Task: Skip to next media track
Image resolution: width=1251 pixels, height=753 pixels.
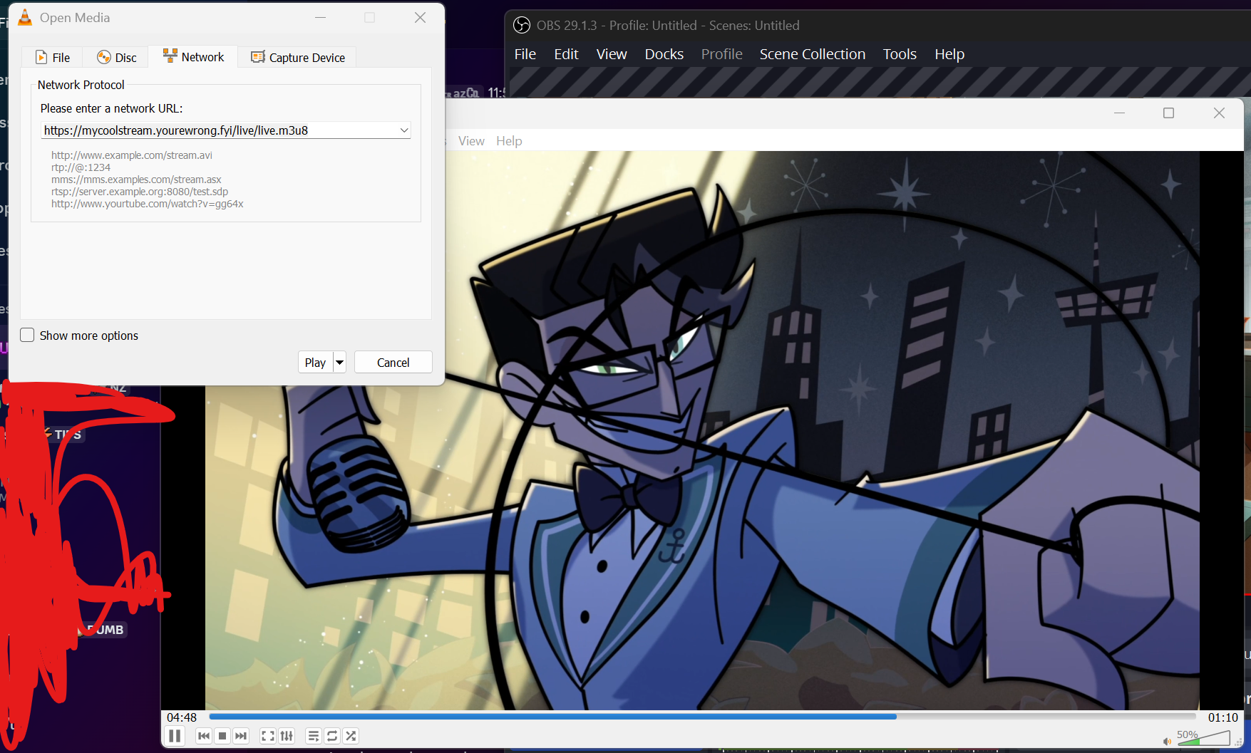Action: coord(241,736)
